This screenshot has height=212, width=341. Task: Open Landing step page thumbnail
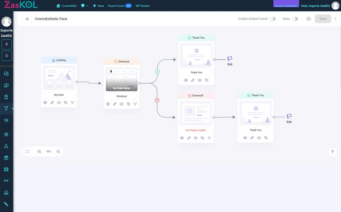59,78
